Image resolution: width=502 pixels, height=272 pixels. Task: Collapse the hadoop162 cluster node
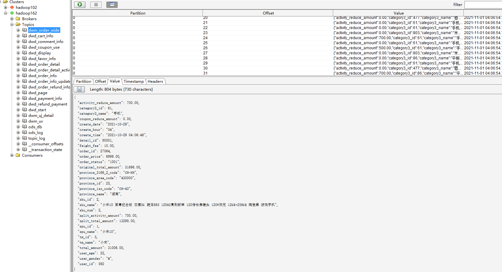5,13
